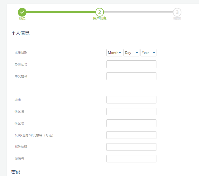
Task: Focus the 城市 input field
Action: point(131,100)
